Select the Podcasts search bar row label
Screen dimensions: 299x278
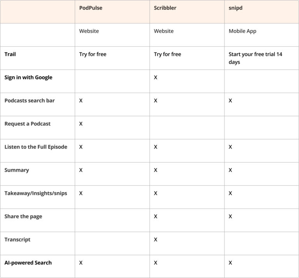tap(30, 100)
